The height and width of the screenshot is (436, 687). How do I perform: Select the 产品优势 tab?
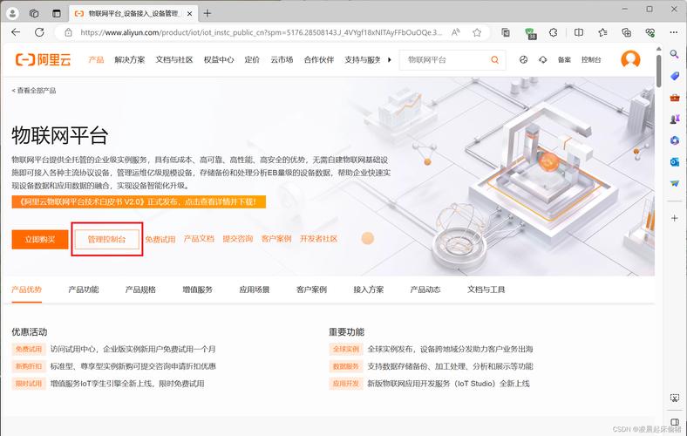[26, 290]
